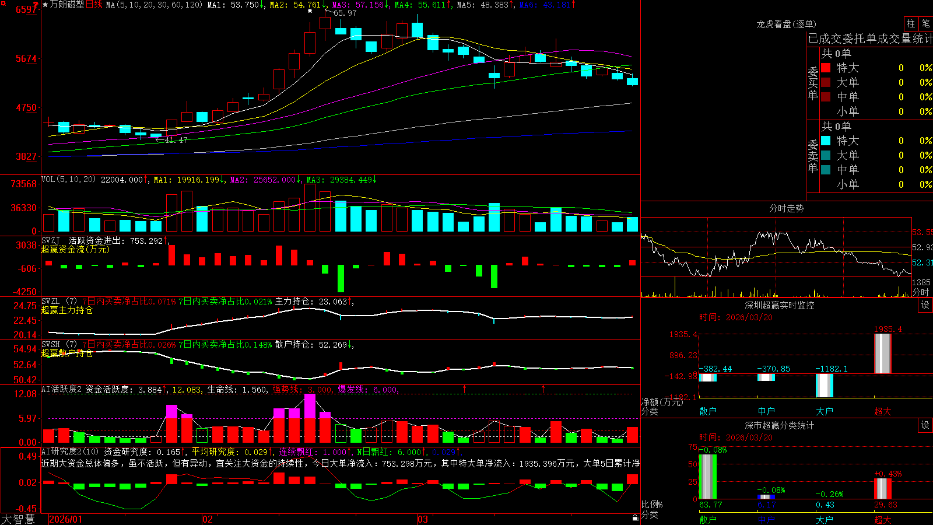Click the red question mark icon near 6597
This screenshot has height=525, width=933.
[x=36, y=5]
